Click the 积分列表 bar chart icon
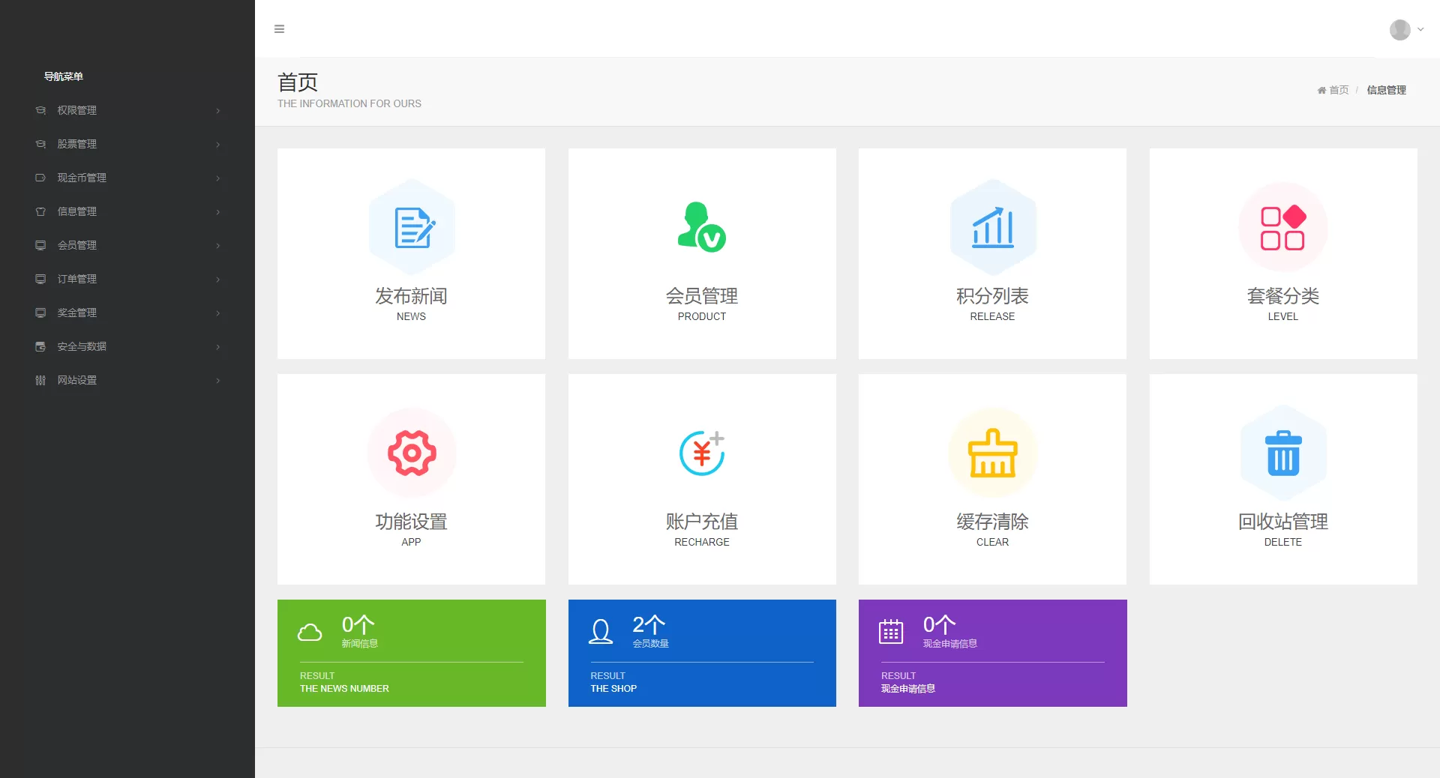The height and width of the screenshot is (778, 1440). pyautogui.click(x=992, y=227)
